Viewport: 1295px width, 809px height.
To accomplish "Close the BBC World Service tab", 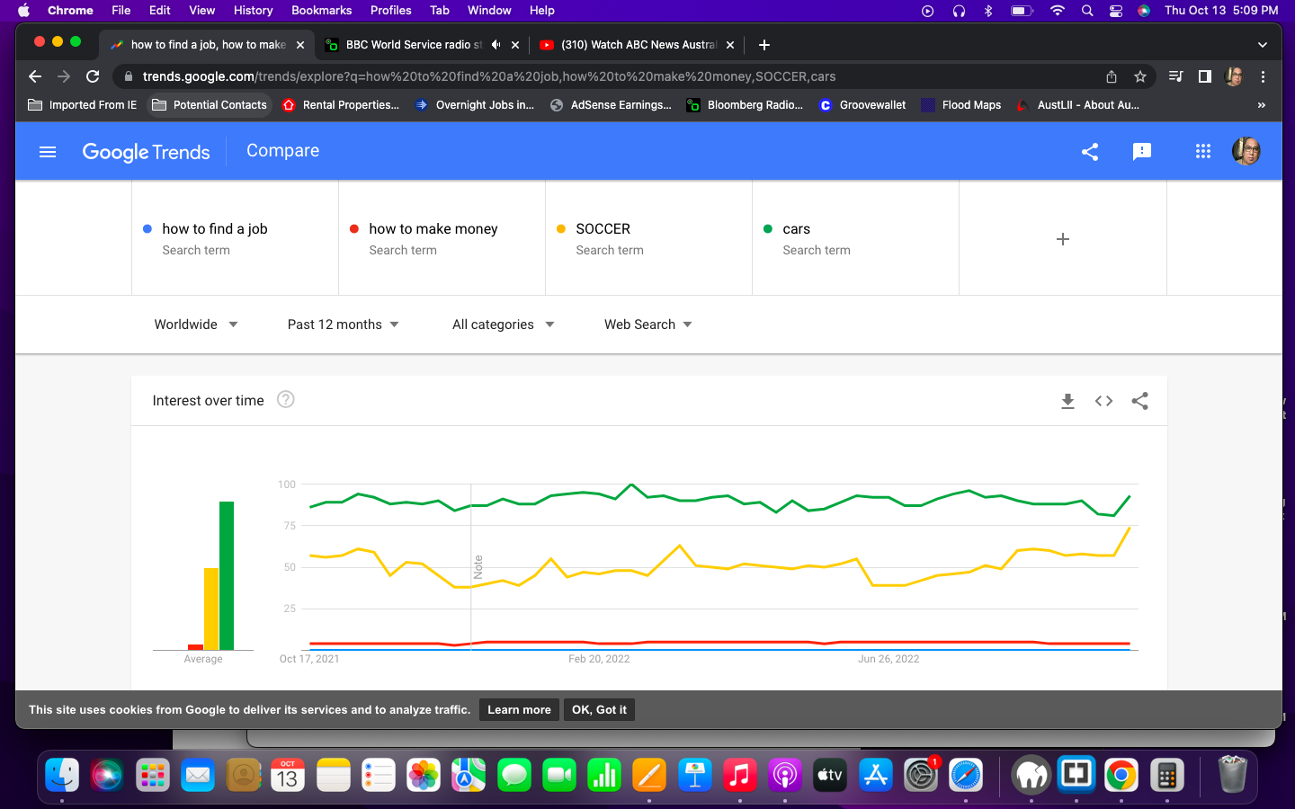I will click(x=515, y=45).
